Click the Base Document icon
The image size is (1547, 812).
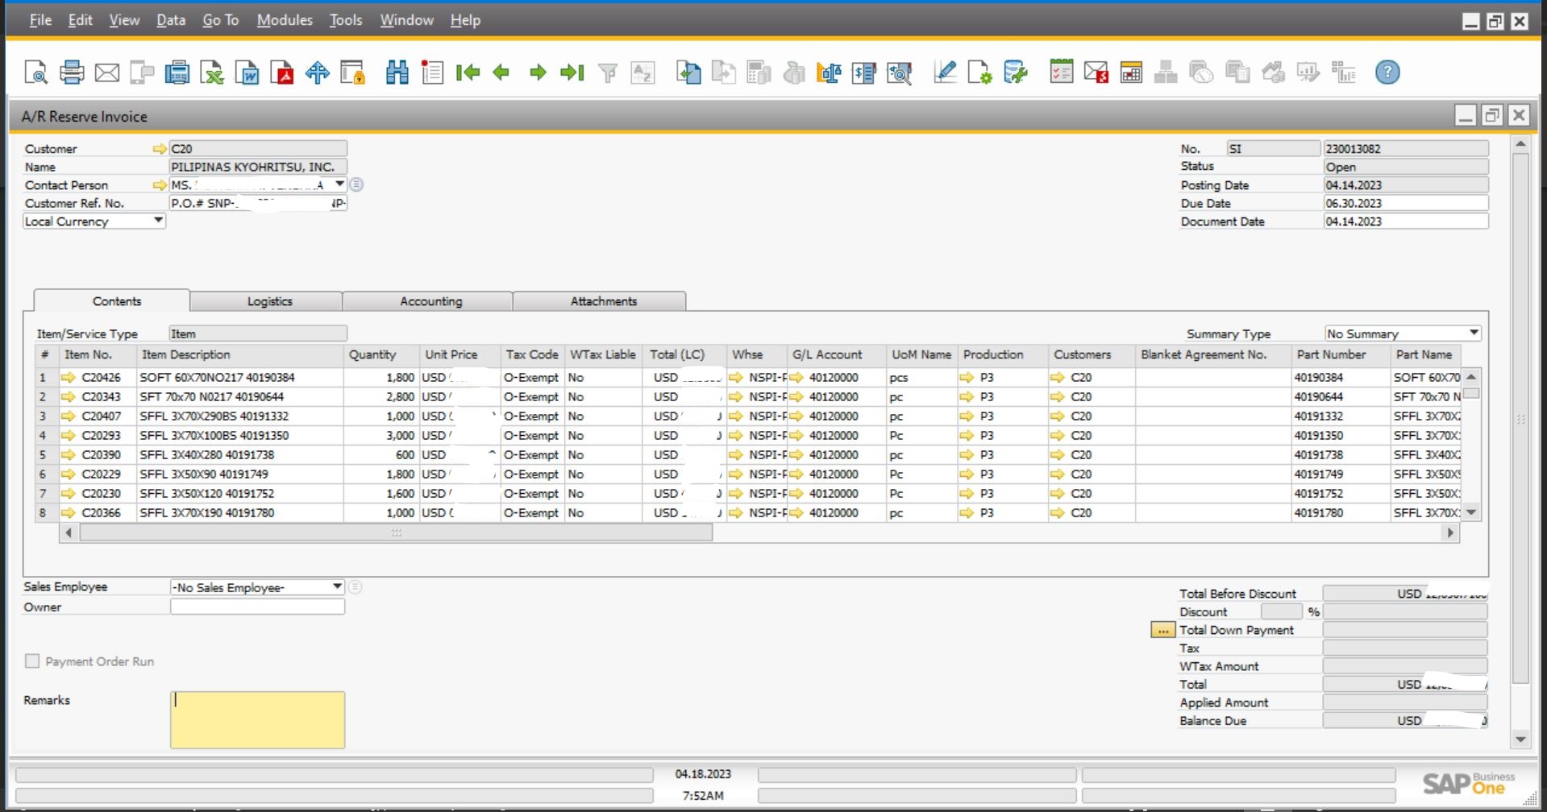point(688,72)
